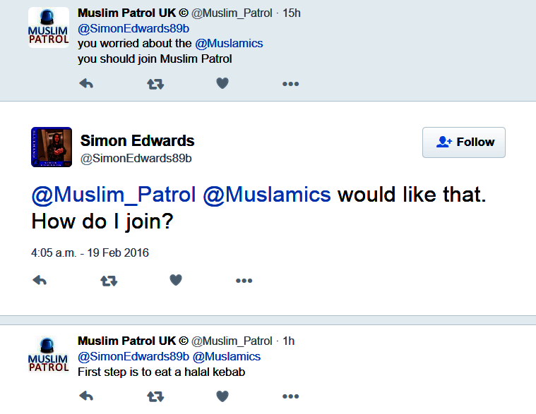This screenshot has height=414, width=536.
Task: Open more options on halal kebab tweet
Action: [x=290, y=396]
